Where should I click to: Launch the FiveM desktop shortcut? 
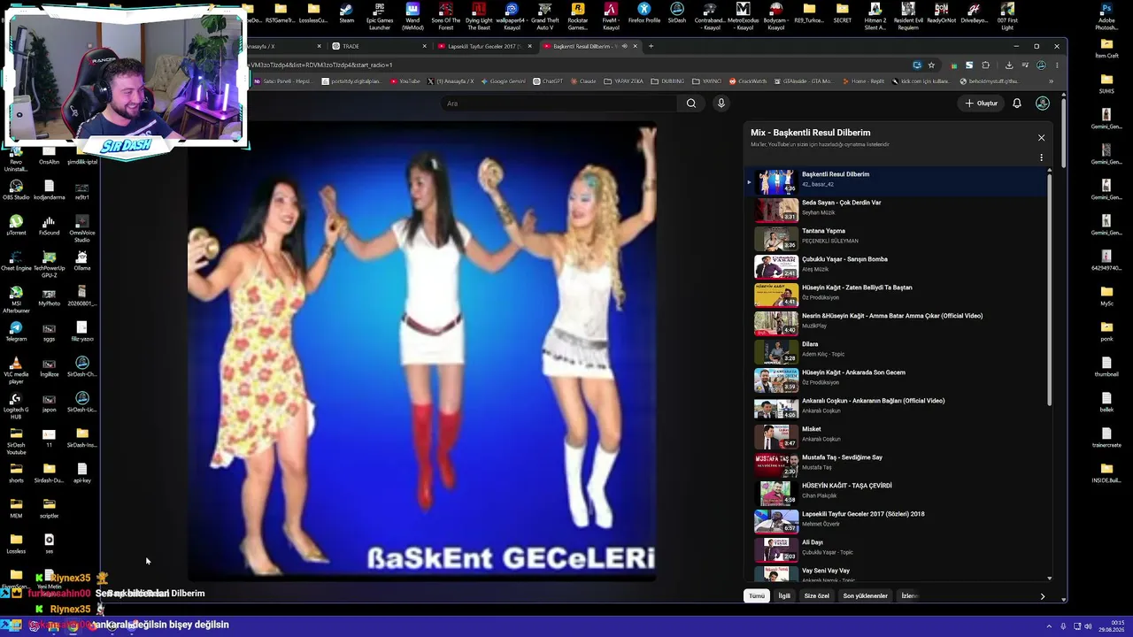click(x=611, y=17)
